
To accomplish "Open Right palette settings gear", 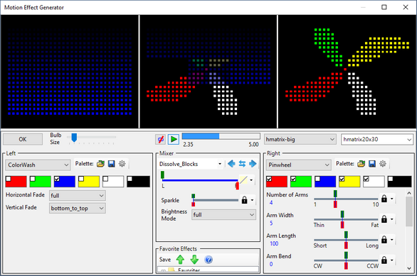I will [x=383, y=164].
